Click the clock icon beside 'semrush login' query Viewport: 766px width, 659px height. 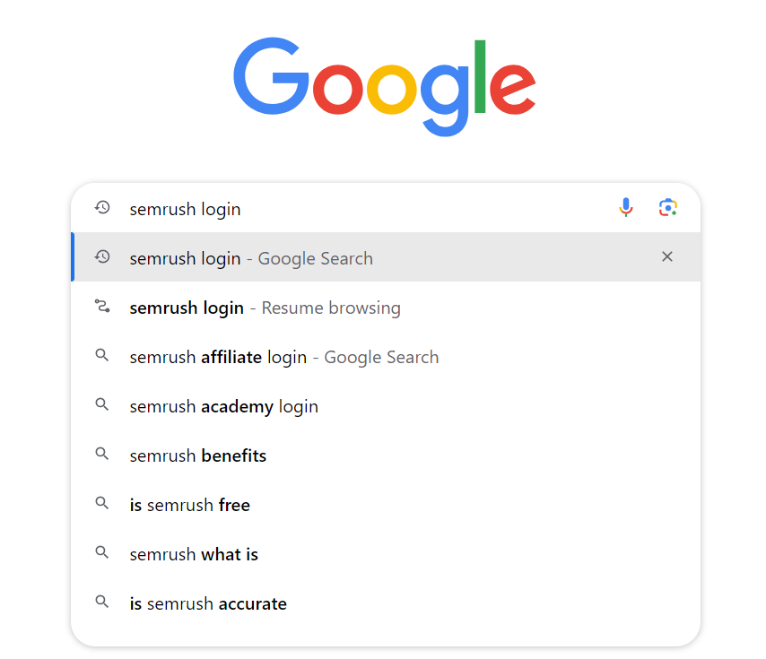[x=101, y=207]
